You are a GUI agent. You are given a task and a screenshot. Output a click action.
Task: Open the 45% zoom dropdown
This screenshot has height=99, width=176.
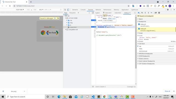click(x=41, y=10)
